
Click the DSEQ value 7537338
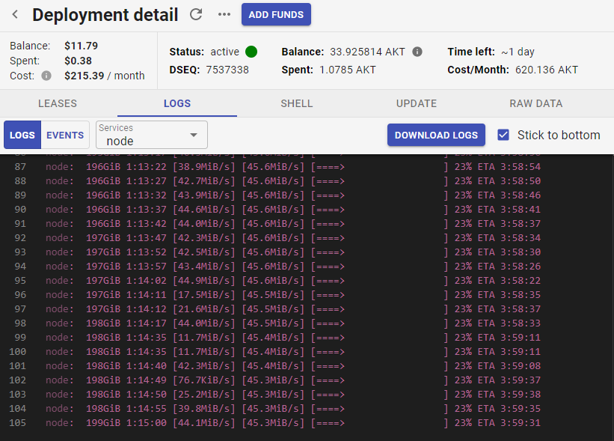(227, 70)
